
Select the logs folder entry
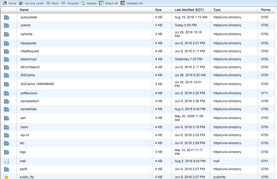point(23,152)
